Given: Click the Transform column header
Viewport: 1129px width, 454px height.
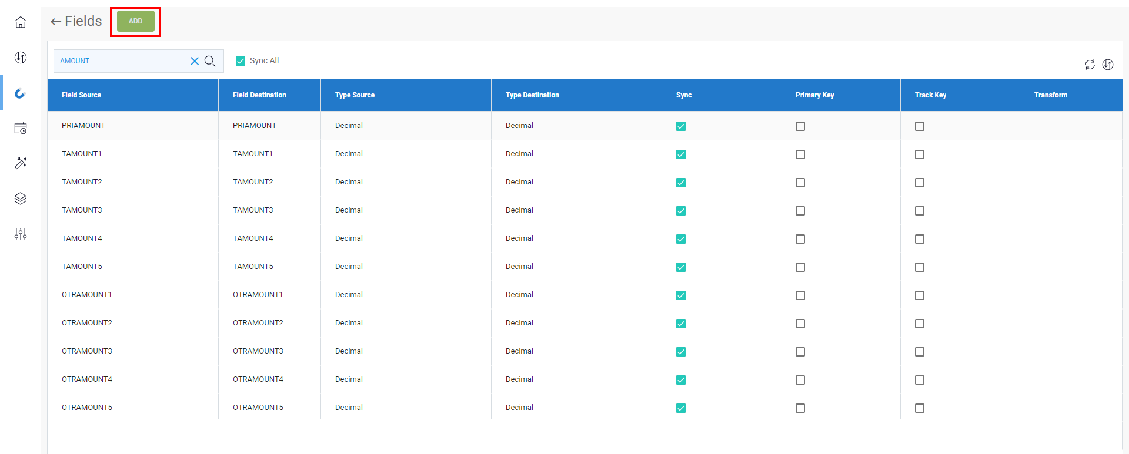Looking at the screenshot, I should coord(1050,95).
